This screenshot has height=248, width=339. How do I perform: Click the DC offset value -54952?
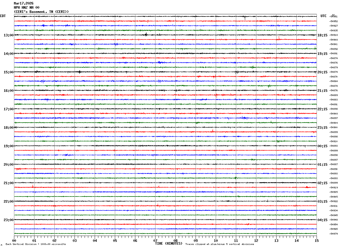(333, 21)
